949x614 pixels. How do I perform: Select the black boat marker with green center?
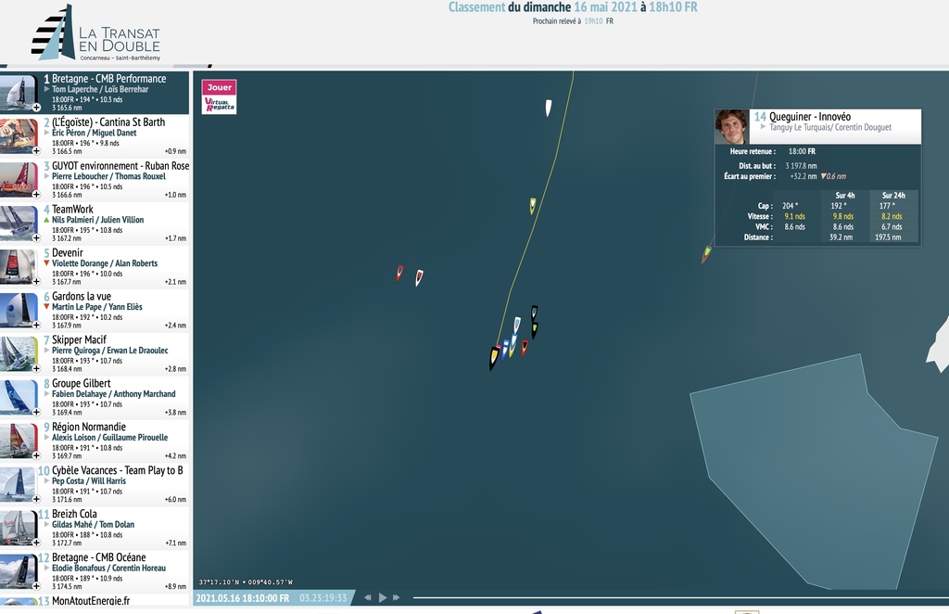point(535,330)
